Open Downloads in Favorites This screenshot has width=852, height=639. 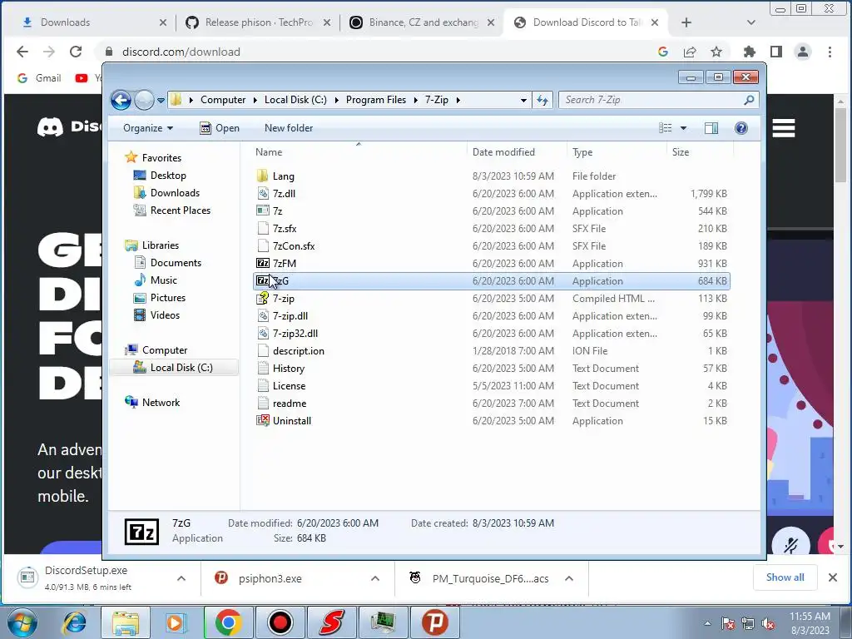[x=175, y=193]
